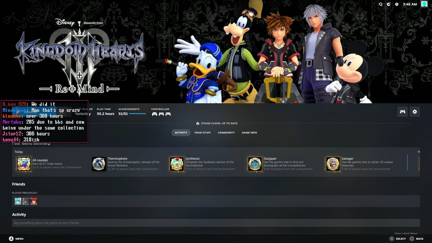Open the user profile avatar
This screenshot has height=243, width=432.
[424, 4]
